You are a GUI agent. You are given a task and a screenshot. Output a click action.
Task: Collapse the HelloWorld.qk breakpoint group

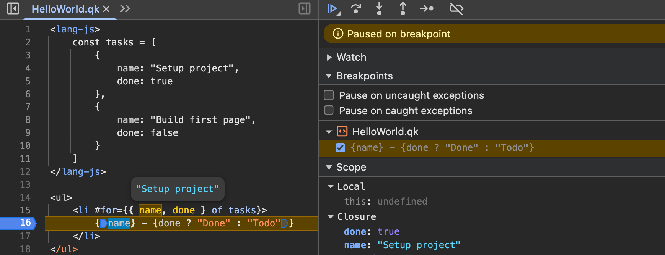pos(329,132)
